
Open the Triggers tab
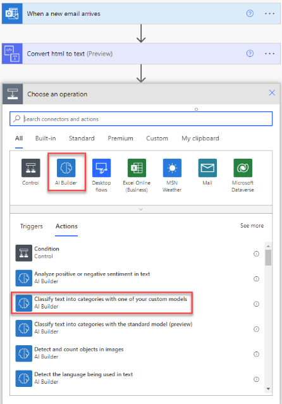coord(32,226)
